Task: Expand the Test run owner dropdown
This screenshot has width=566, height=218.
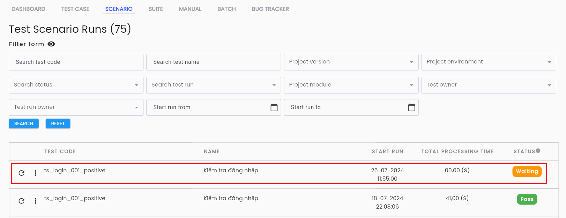Action: 76,107
